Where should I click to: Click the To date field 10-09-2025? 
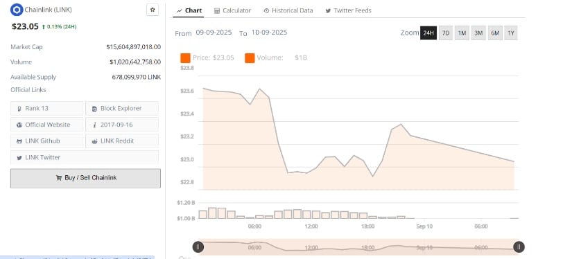click(x=269, y=33)
